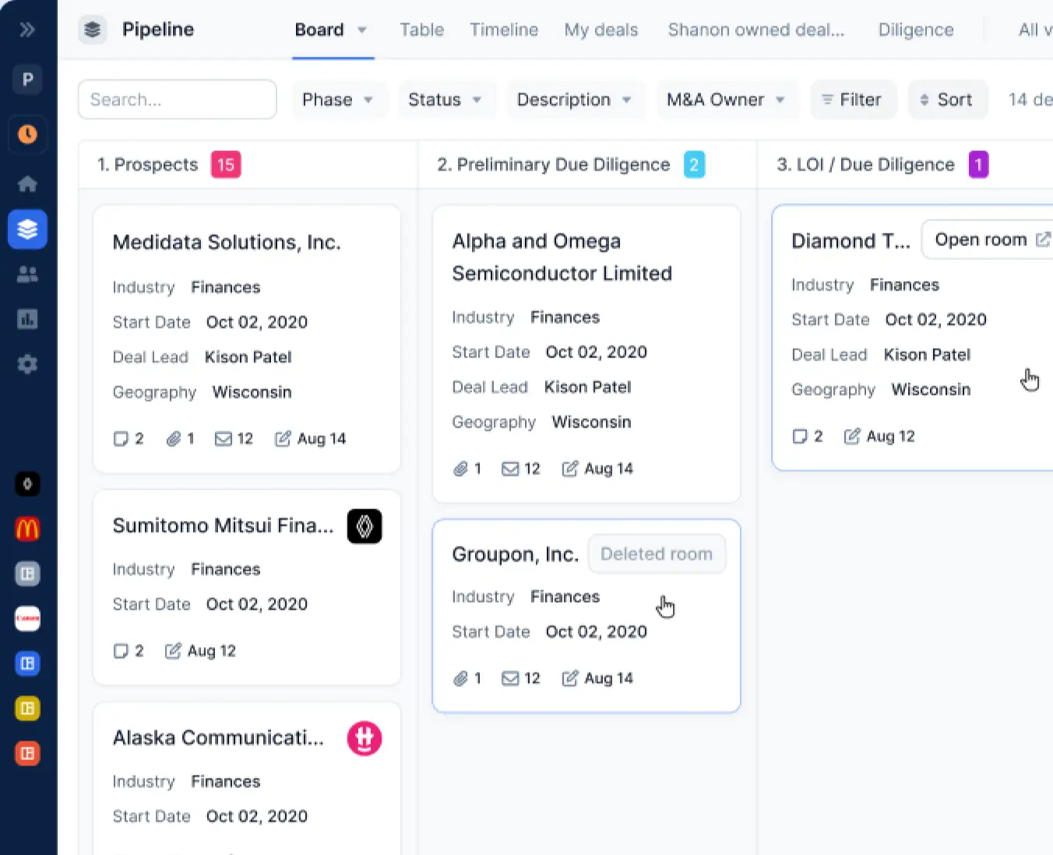Switch to the Timeline tab
1053x855 pixels.
504,30
